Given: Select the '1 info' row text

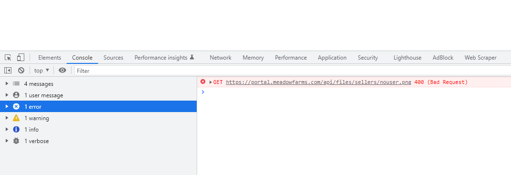Looking at the screenshot, I should (31, 130).
